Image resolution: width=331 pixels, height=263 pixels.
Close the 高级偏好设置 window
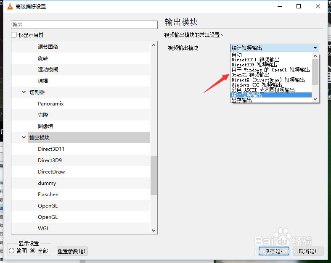click(318, 7)
